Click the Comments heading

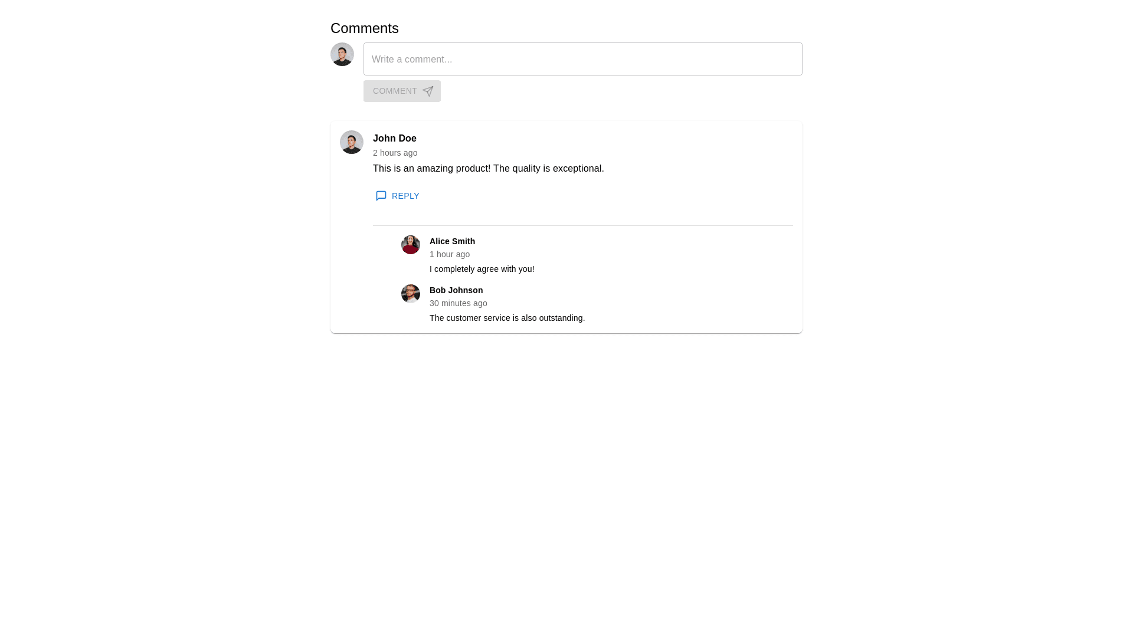365,28
